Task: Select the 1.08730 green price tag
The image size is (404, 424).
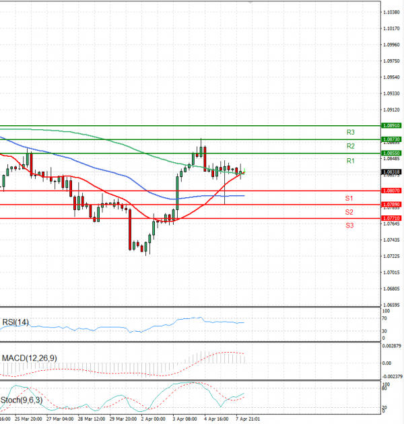Action: coord(391,139)
